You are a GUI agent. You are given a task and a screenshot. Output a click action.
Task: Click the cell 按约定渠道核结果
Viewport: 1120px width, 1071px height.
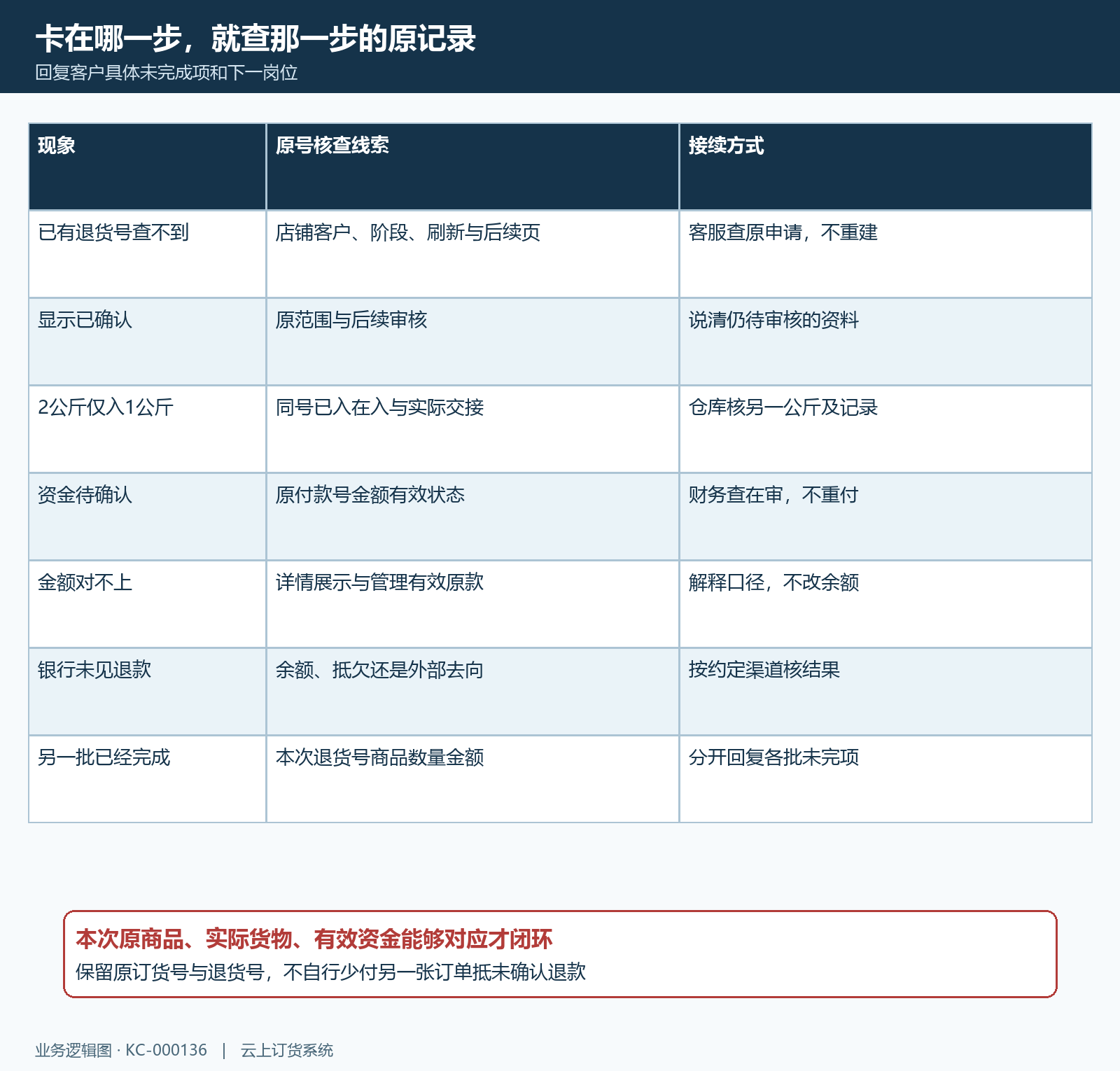click(x=885, y=692)
